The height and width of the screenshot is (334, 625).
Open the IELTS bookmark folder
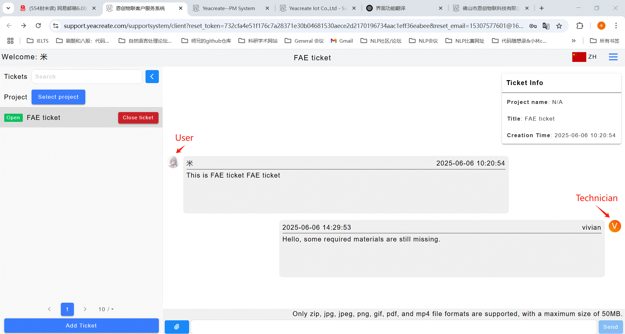coord(38,41)
